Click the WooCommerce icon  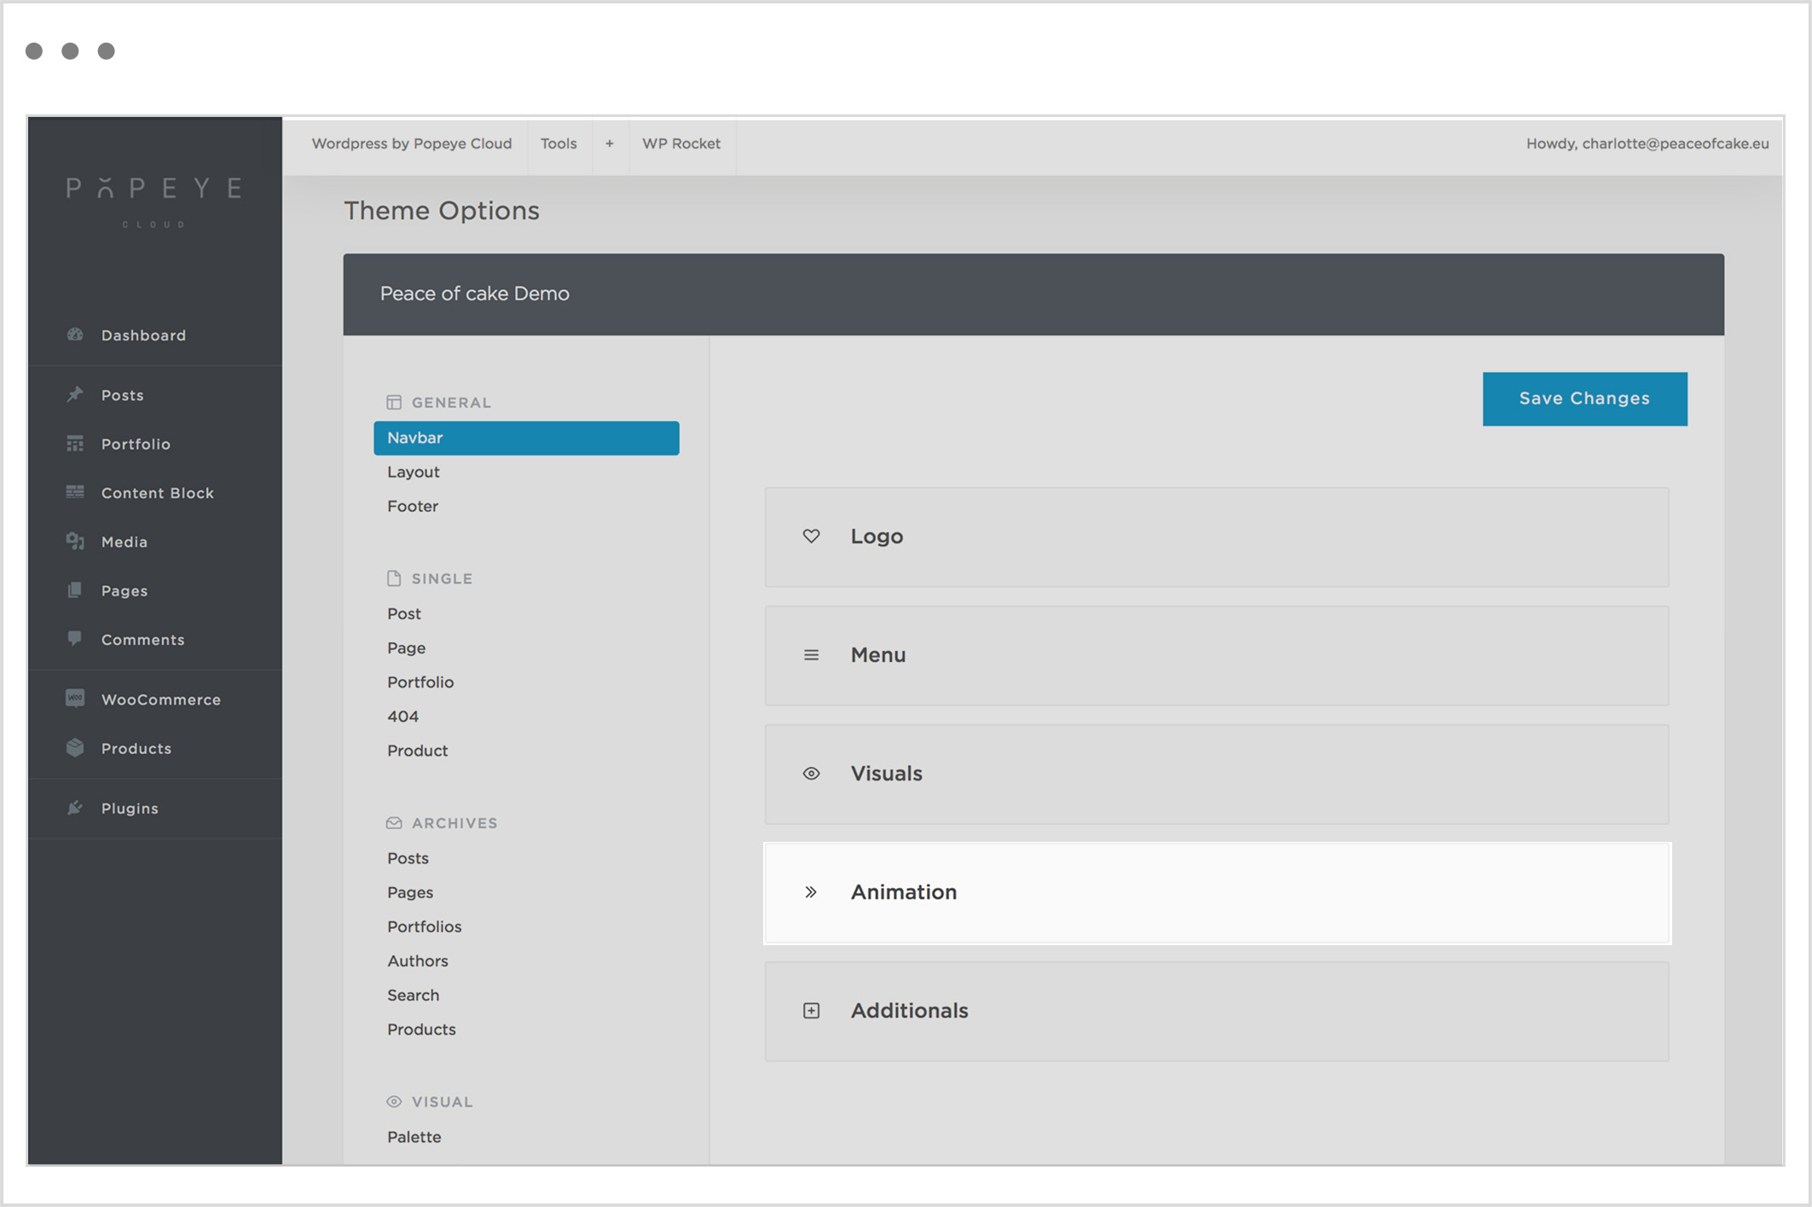75,699
